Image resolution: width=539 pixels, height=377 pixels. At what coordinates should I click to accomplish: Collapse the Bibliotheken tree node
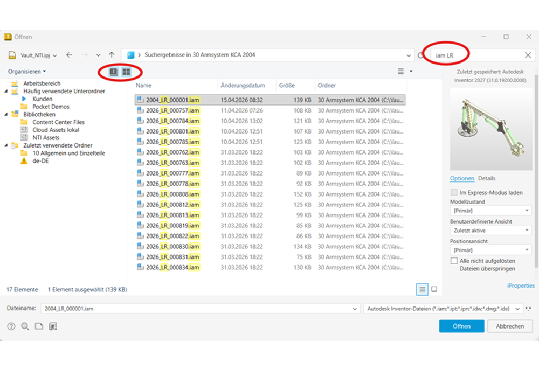(x=6, y=115)
